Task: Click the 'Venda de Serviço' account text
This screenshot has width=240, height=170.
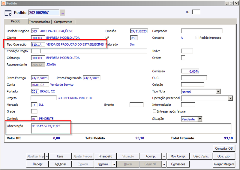Action: point(62,85)
